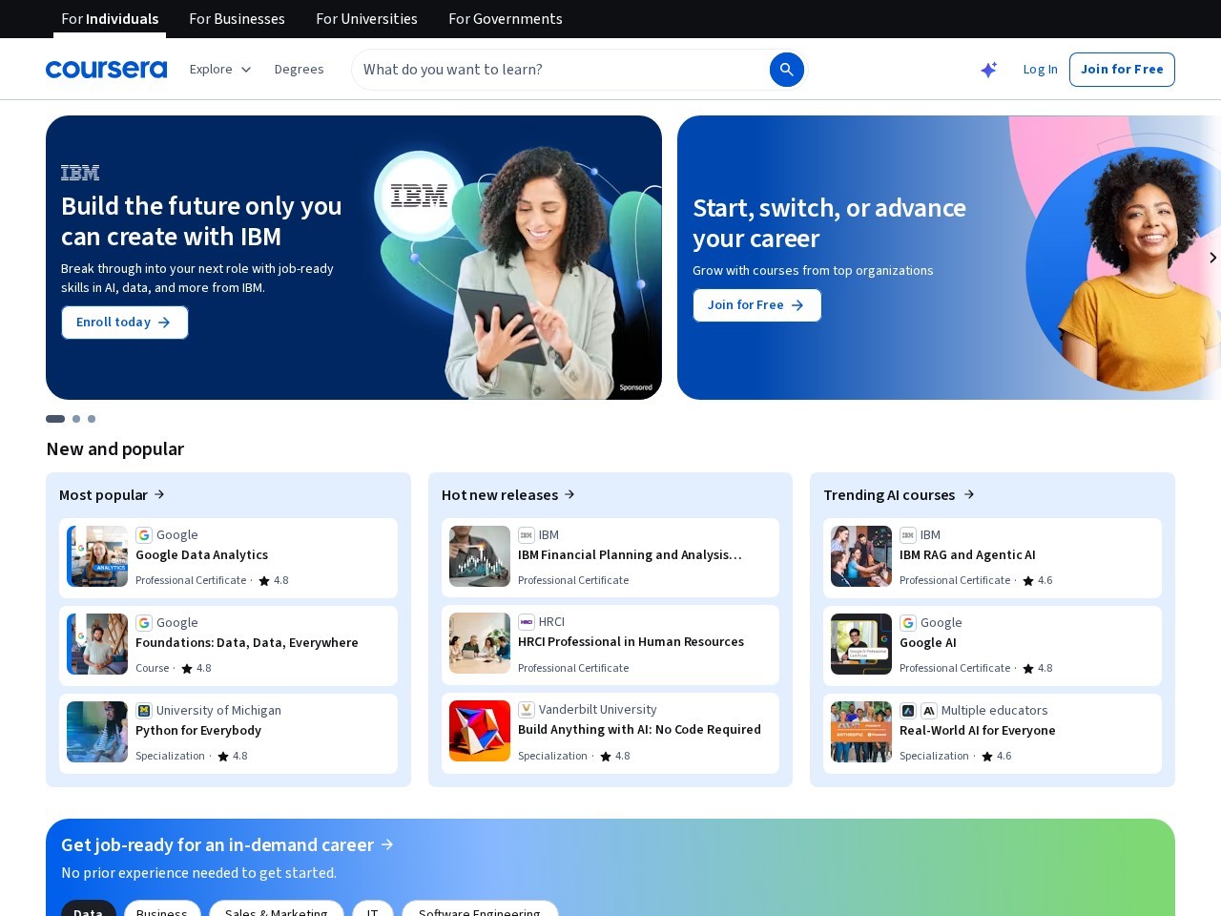Click IBM logo beside IBM RAG and Agentic AI
1221x916 pixels.
pos(908,535)
